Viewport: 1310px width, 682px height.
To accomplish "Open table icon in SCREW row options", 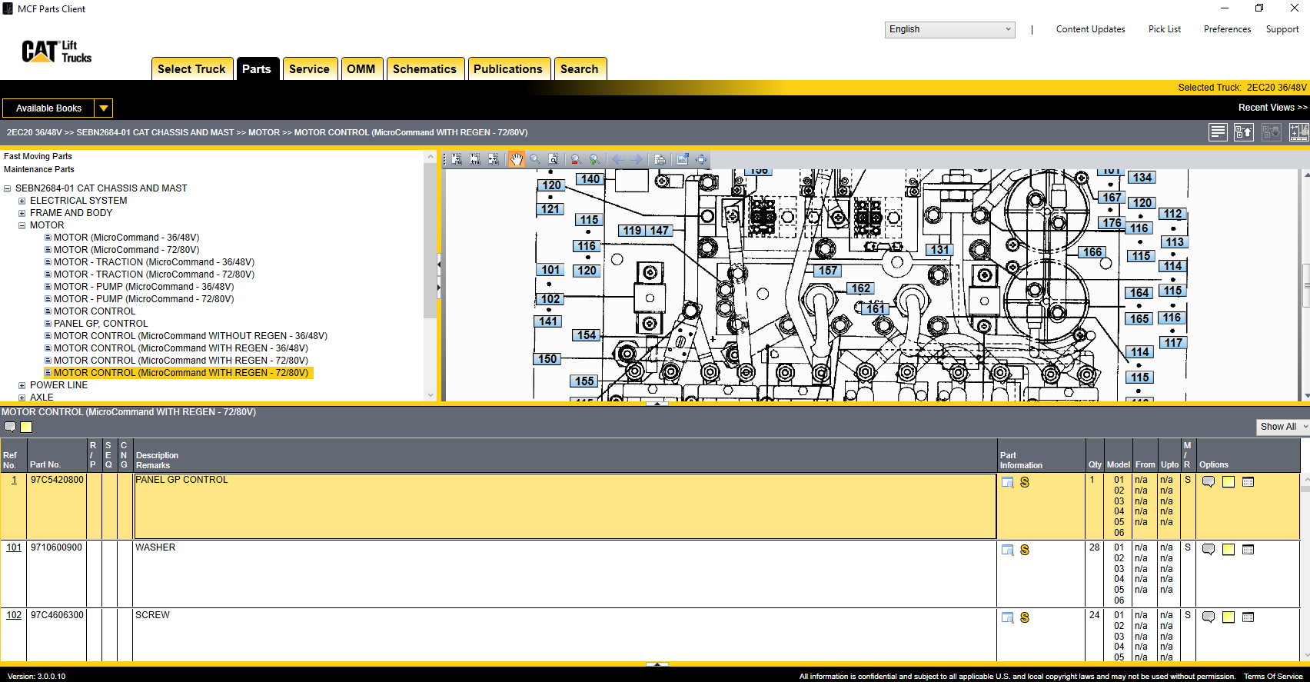I will (x=1248, y=617).
